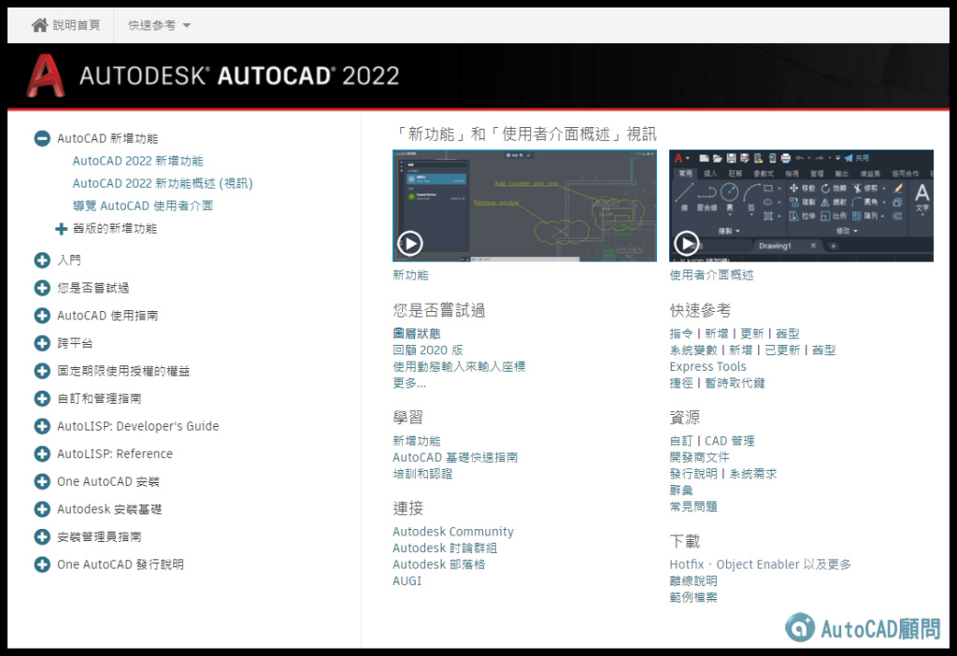Click the home icon next to 說明首頁
This screenshot has width=957, height=656.
point(39,25)
